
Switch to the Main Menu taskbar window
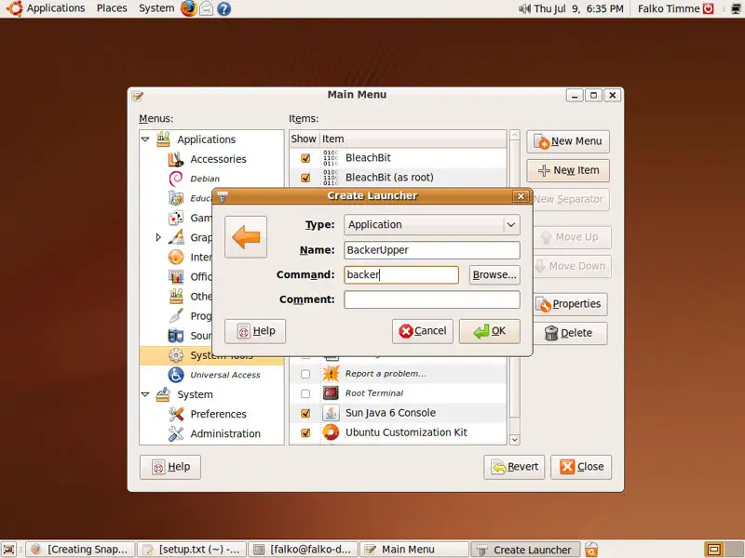[413, 550]
